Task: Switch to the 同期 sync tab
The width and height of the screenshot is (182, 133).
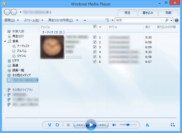Action: click(x=168, y=13)
